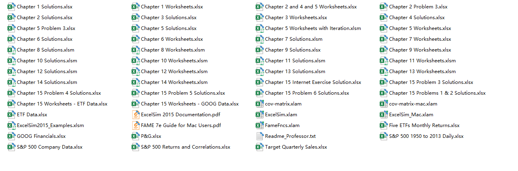Screen dimensions: 518x171
Task: Click Chapter 15 Problems 1 & 2 Solutions.xlsx name
Action: coord(437,93)
